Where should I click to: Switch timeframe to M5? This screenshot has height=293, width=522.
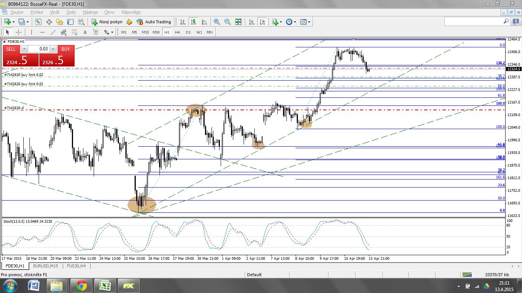[x=135, y=32]
